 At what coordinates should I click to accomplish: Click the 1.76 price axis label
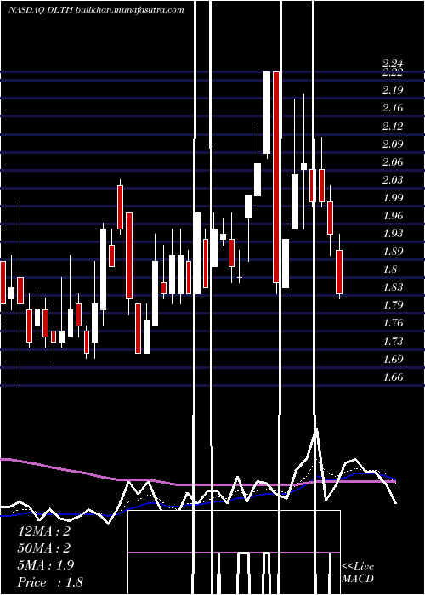pyautogui.click(x=393, y=323)
